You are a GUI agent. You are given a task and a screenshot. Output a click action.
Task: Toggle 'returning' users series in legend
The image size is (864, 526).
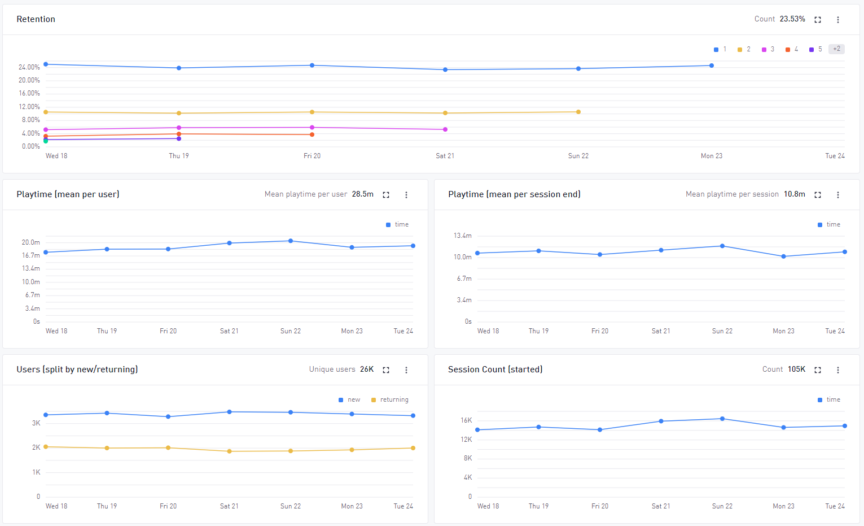(390, 400)
